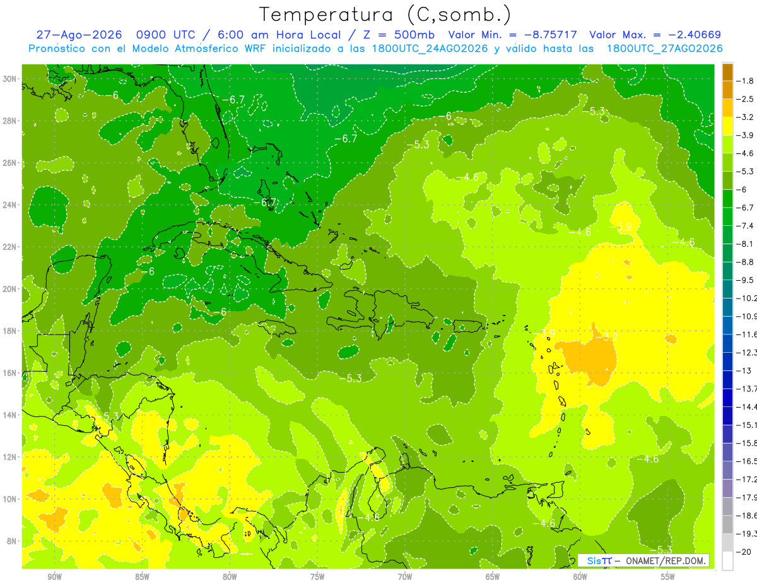
Task: Click the '-7.4' colorbar legend label
Action: coord(745,225)
